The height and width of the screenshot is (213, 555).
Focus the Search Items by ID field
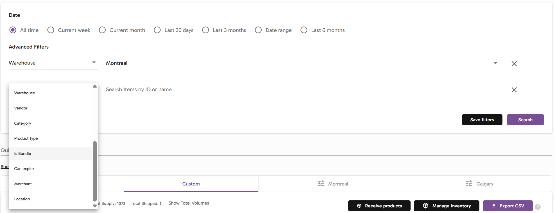302,90
